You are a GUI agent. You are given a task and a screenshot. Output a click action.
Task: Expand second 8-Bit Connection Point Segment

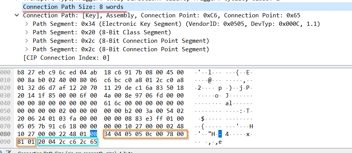click(x=27, y=49)
